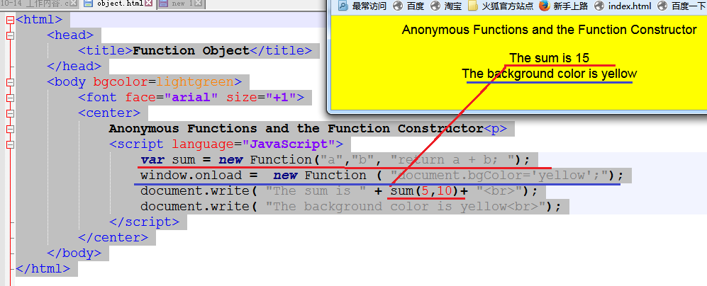707x286 pixels.
Task: Close the 工作内容 tab
Action: coord(75,4)
